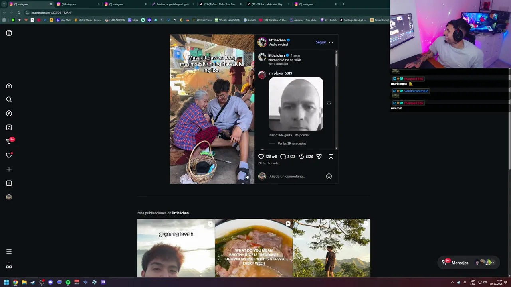Viewport: 511px width, 287px height.
Task: Open Windows Start menu
Action: [6, 282]
